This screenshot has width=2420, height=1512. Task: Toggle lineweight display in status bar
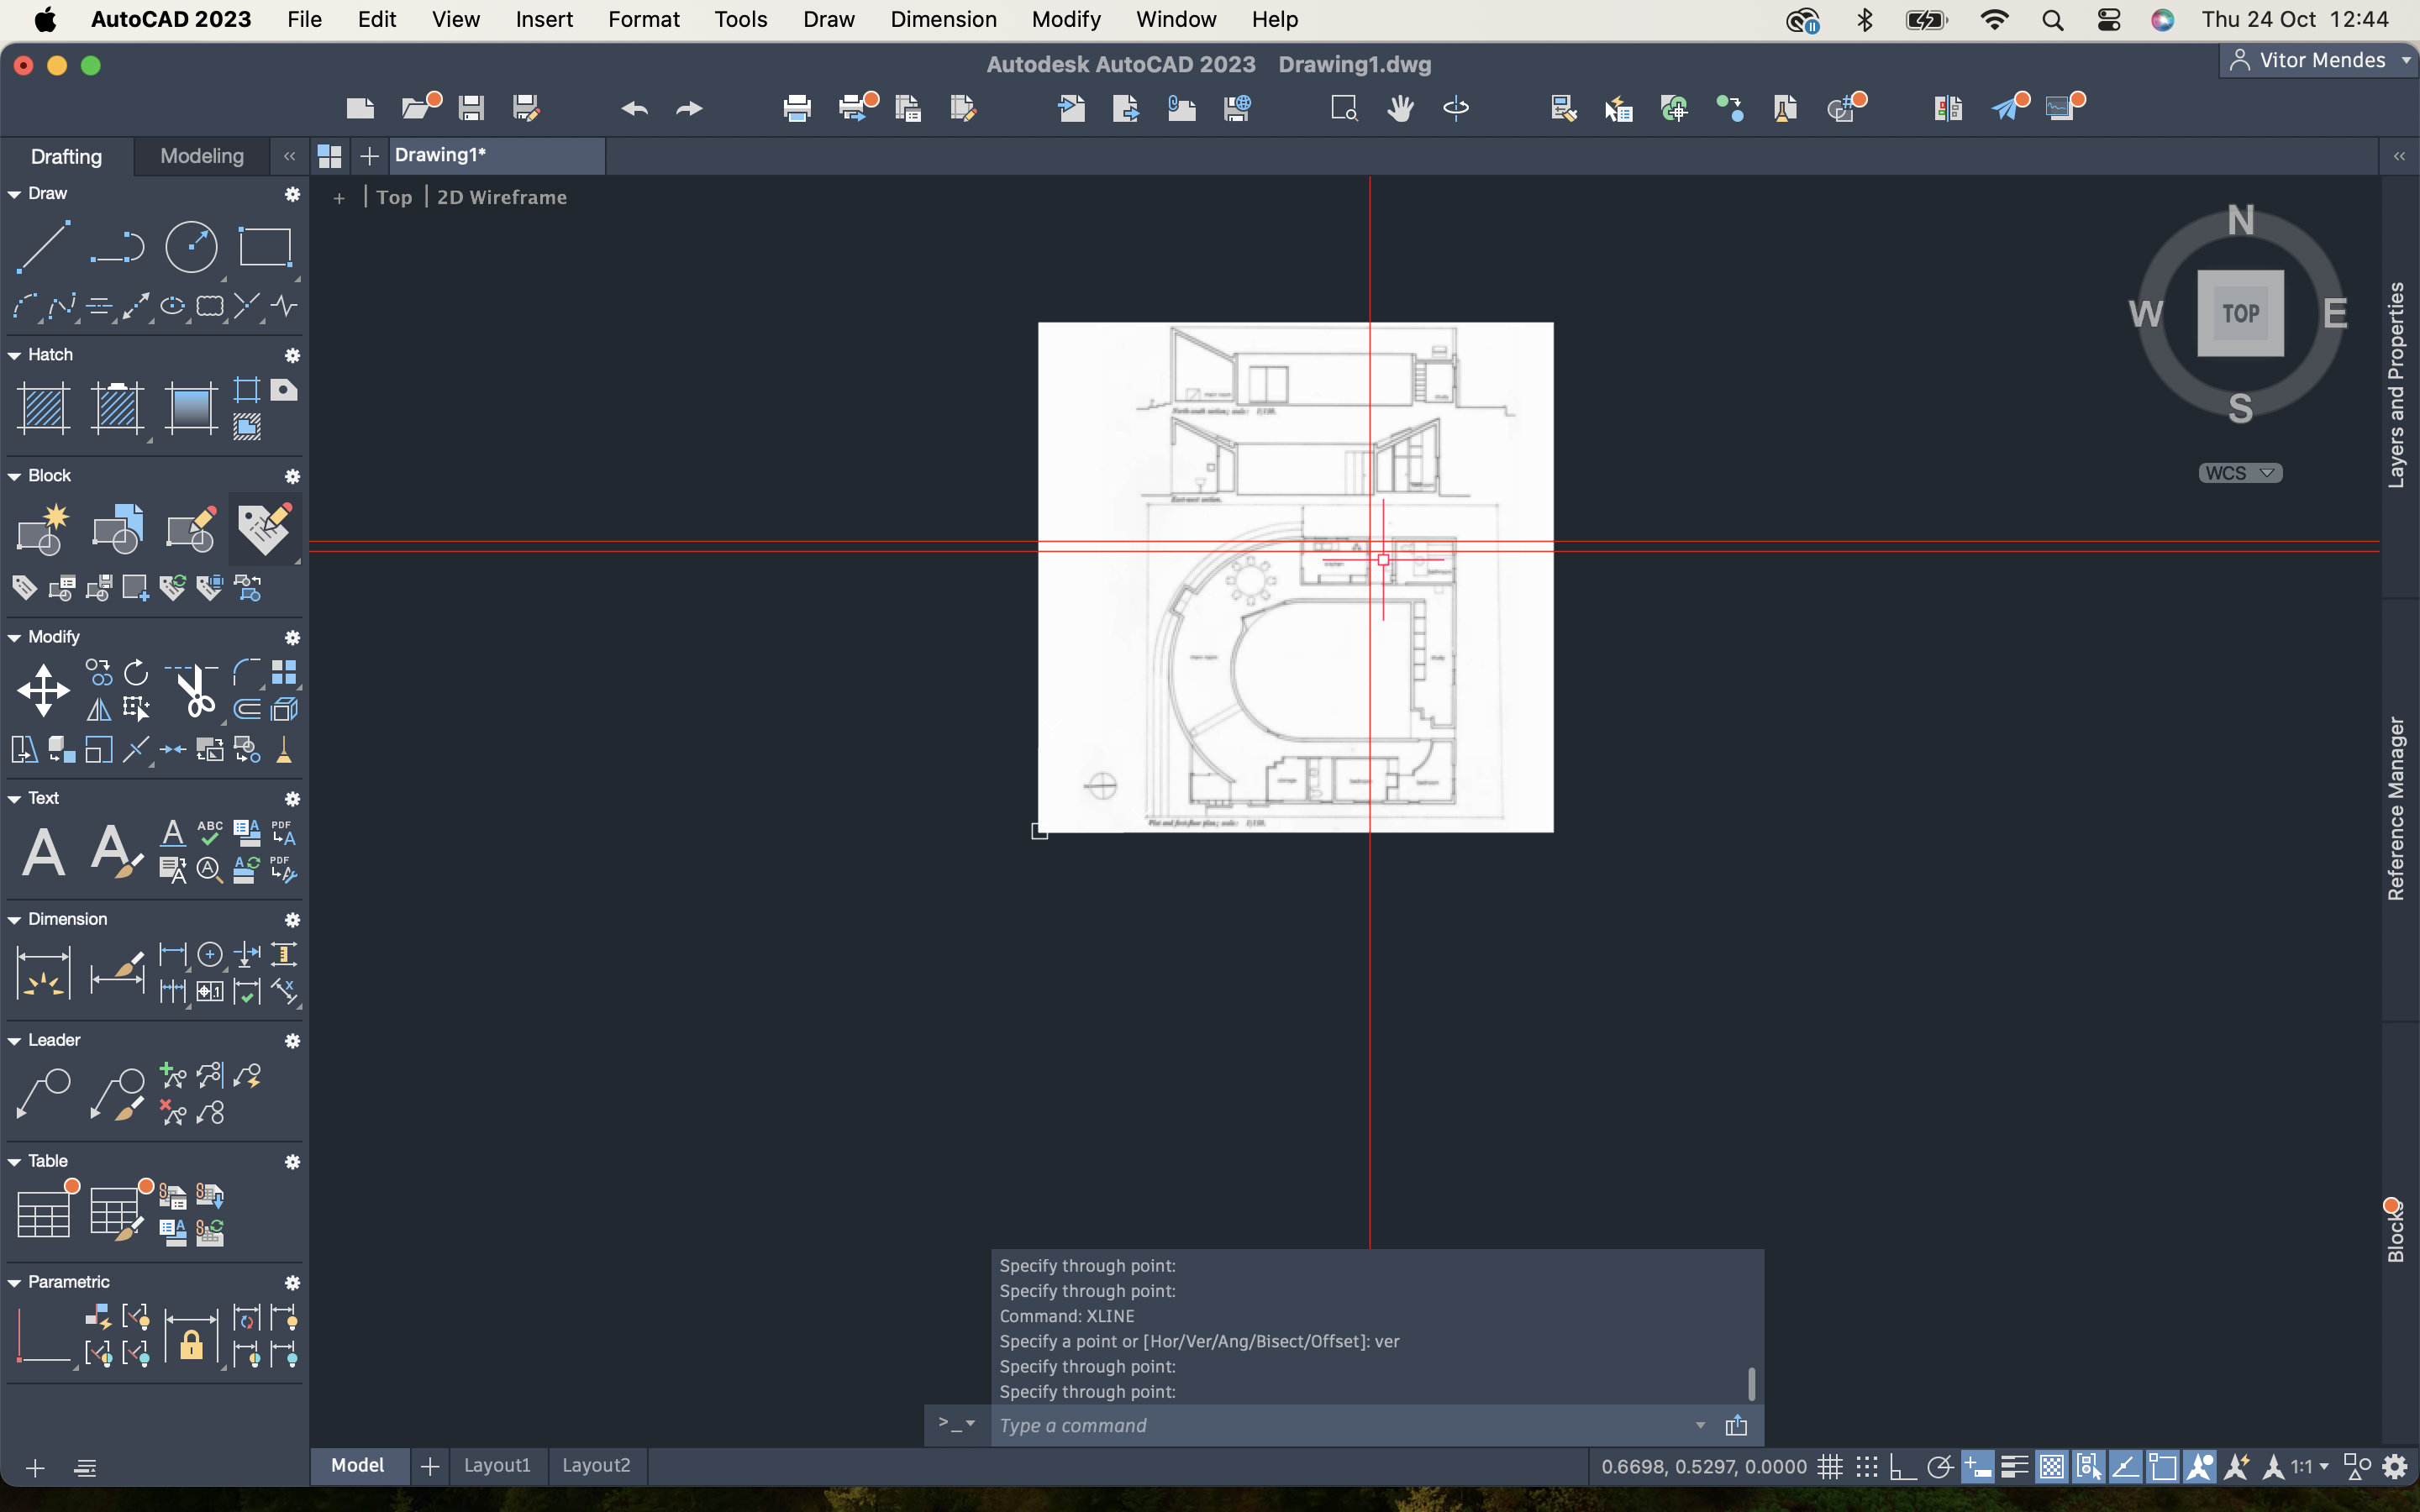tap(2014, 1467)
